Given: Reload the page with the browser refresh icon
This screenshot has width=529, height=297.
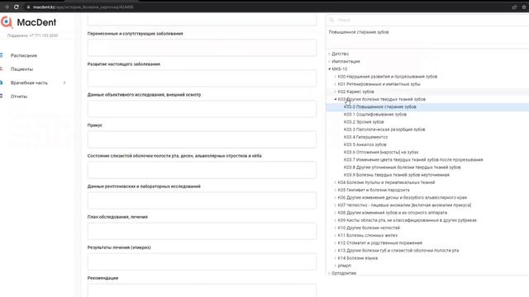Looking at the screenshot, I should [x=17, y=7].
